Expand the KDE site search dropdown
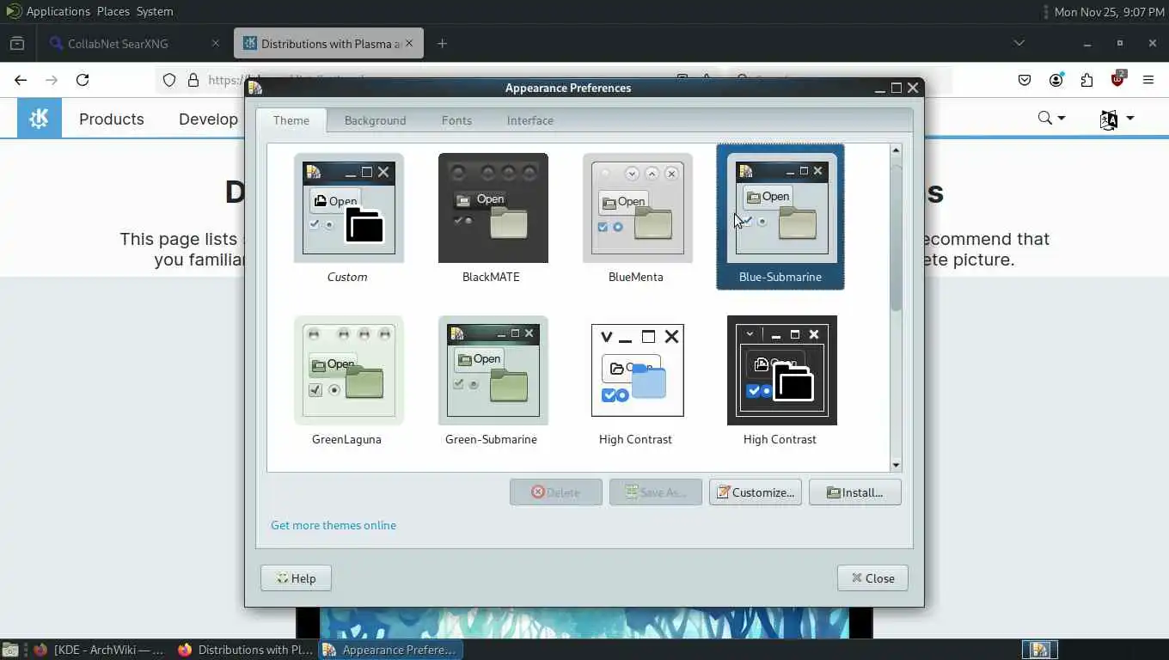The height and width of the screenshot is (660, 1169). [1051, 119]
